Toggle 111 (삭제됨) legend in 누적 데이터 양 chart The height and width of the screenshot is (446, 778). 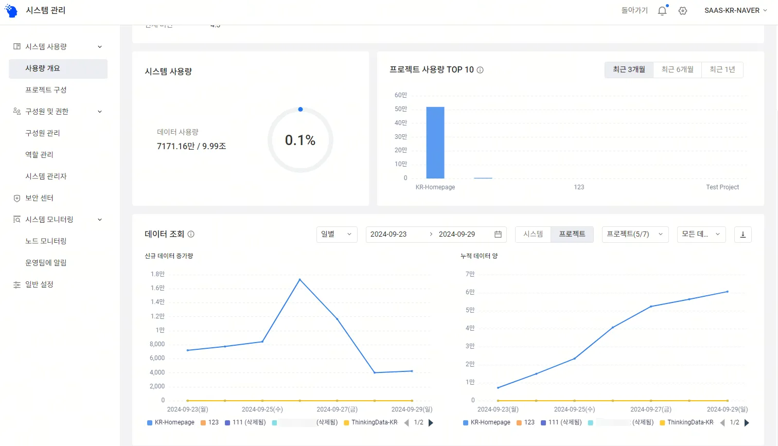(561, 422)
